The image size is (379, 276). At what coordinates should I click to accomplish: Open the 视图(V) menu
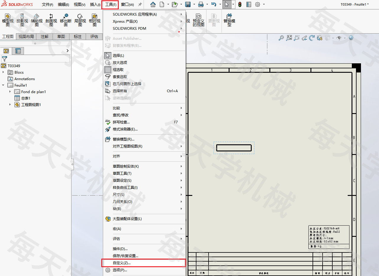(79, 4)
